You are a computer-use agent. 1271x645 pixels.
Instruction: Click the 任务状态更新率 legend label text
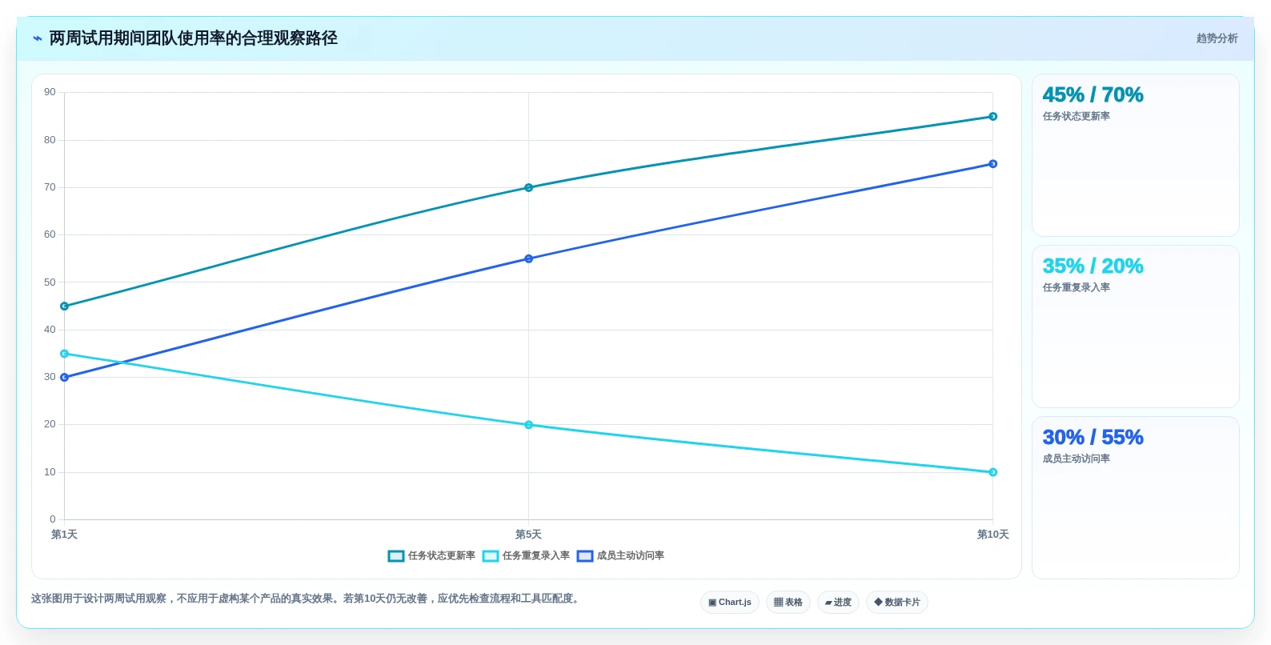(x=442, y=556)
